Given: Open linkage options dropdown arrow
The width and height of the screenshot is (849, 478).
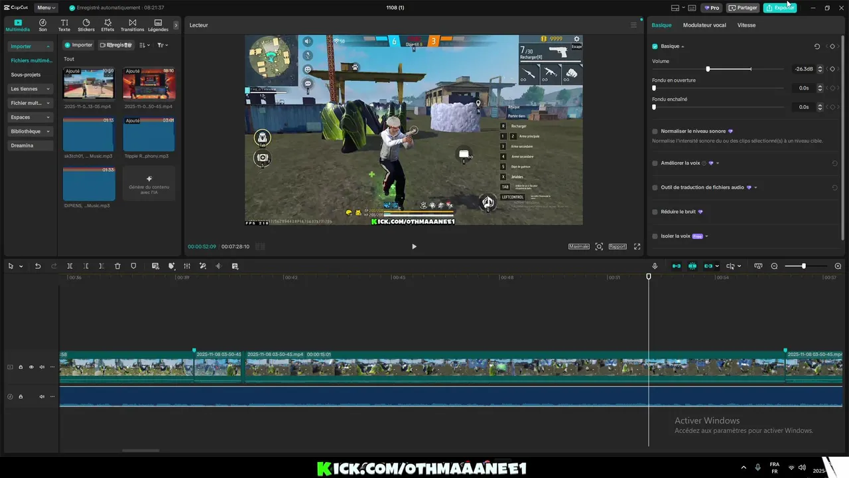Looking at the screenshot, I should pyautogui.click(x=717, y=266).
